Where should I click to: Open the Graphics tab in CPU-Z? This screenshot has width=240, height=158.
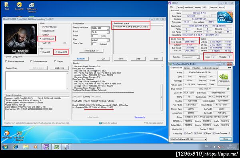coord(213,7)
